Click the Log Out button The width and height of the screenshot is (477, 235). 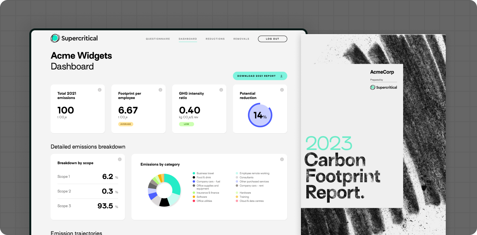pyautogui.click(x=273, y=39)
